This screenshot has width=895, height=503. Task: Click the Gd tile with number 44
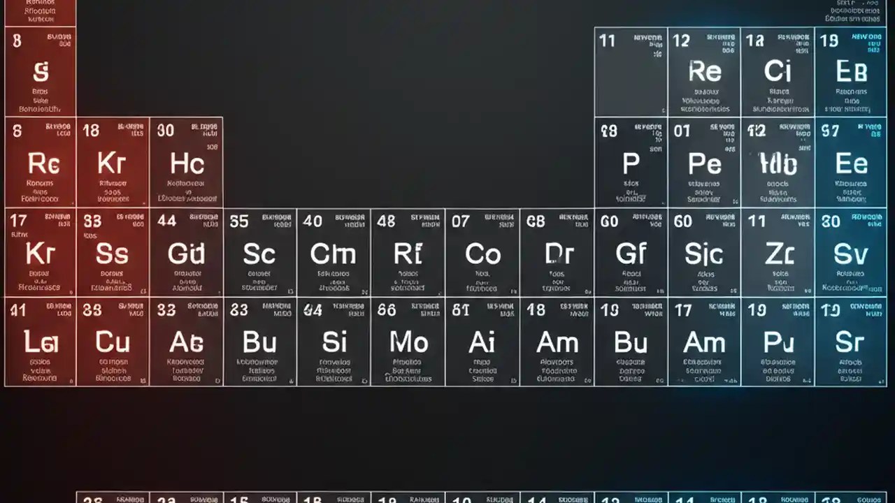pyautogui.click(x=186, y=253)
